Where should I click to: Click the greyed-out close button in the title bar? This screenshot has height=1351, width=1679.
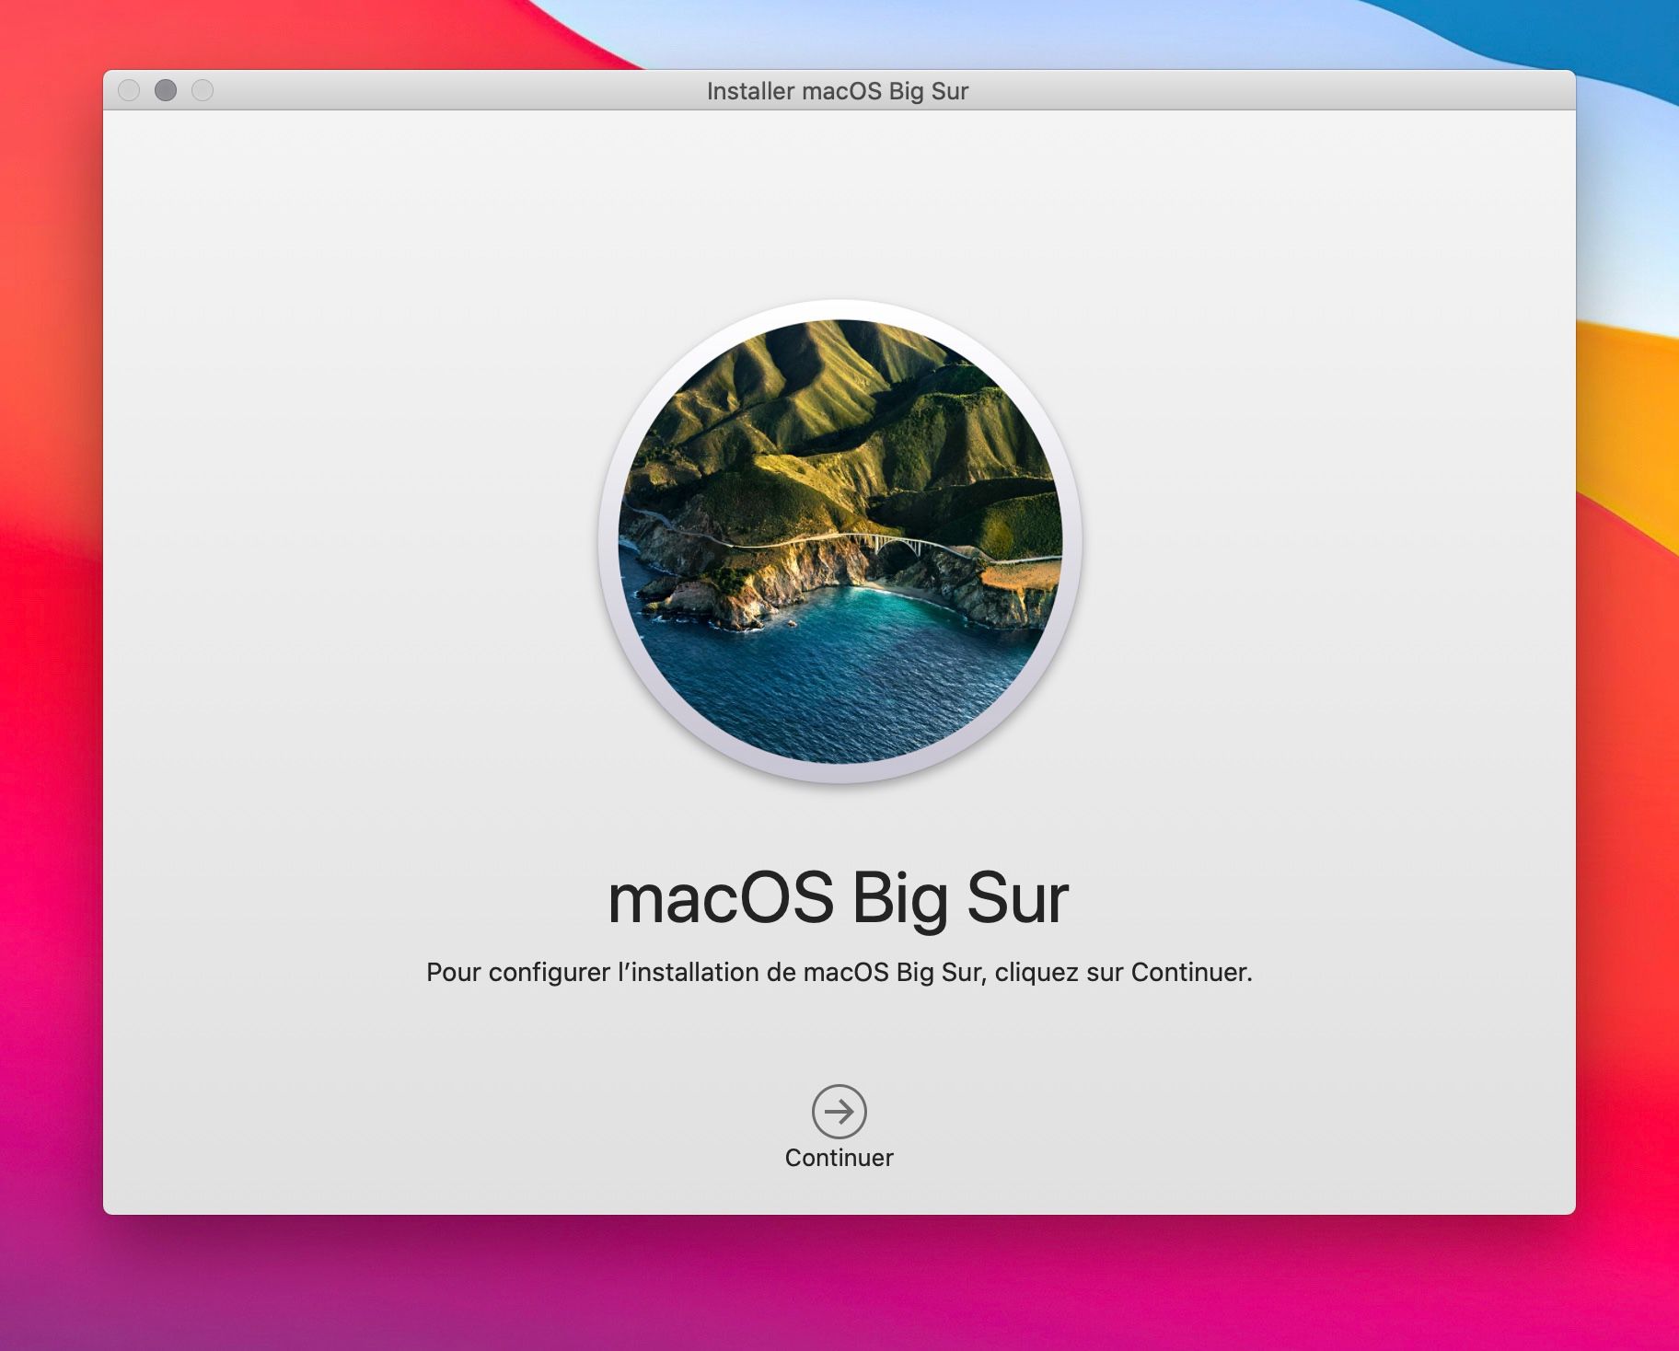129,90
